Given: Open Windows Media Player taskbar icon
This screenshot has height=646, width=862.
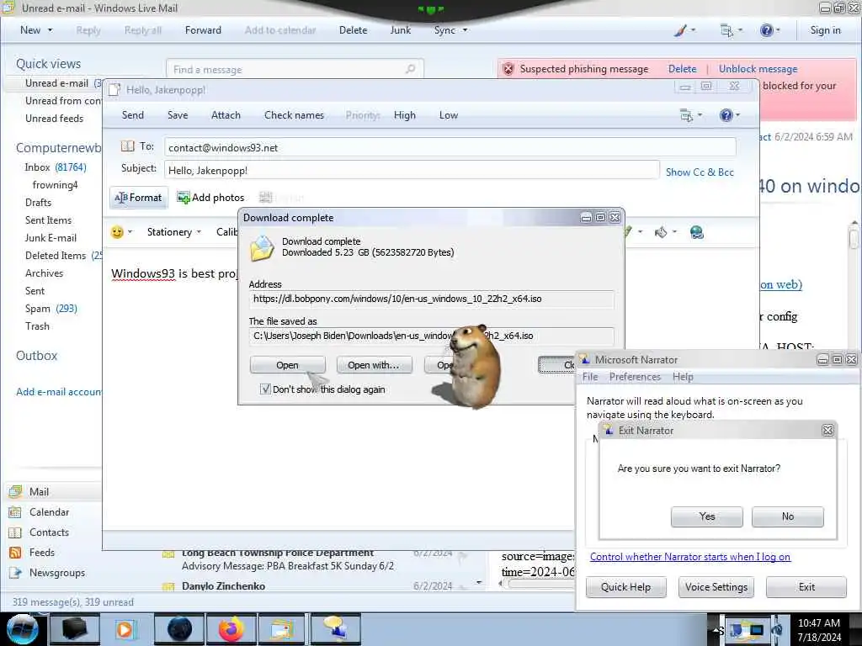Looking at the screenshot, I should coord(125,629).
